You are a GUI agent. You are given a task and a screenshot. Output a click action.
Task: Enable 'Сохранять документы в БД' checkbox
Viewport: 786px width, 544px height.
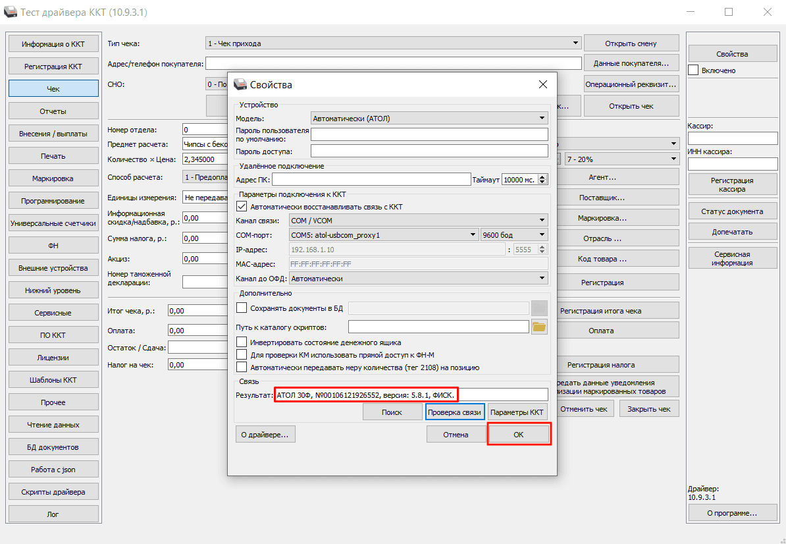[x=242, y=308]
